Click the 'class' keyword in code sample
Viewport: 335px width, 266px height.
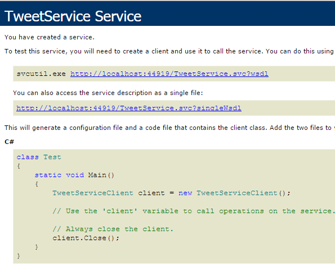coord(28,157)
